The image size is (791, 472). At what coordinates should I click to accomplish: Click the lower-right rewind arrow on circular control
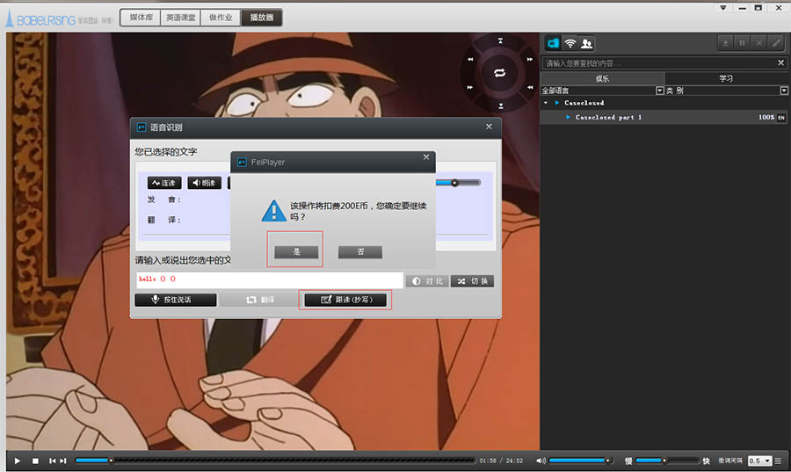click(530, 87)
